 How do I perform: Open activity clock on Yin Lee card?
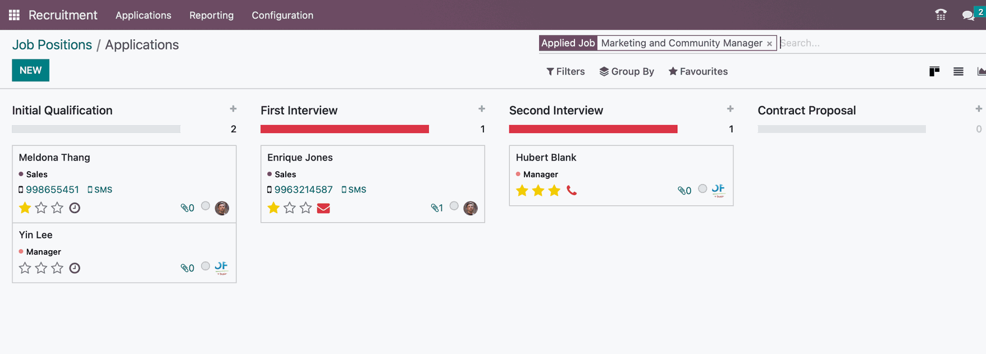(x=75, y=268)
